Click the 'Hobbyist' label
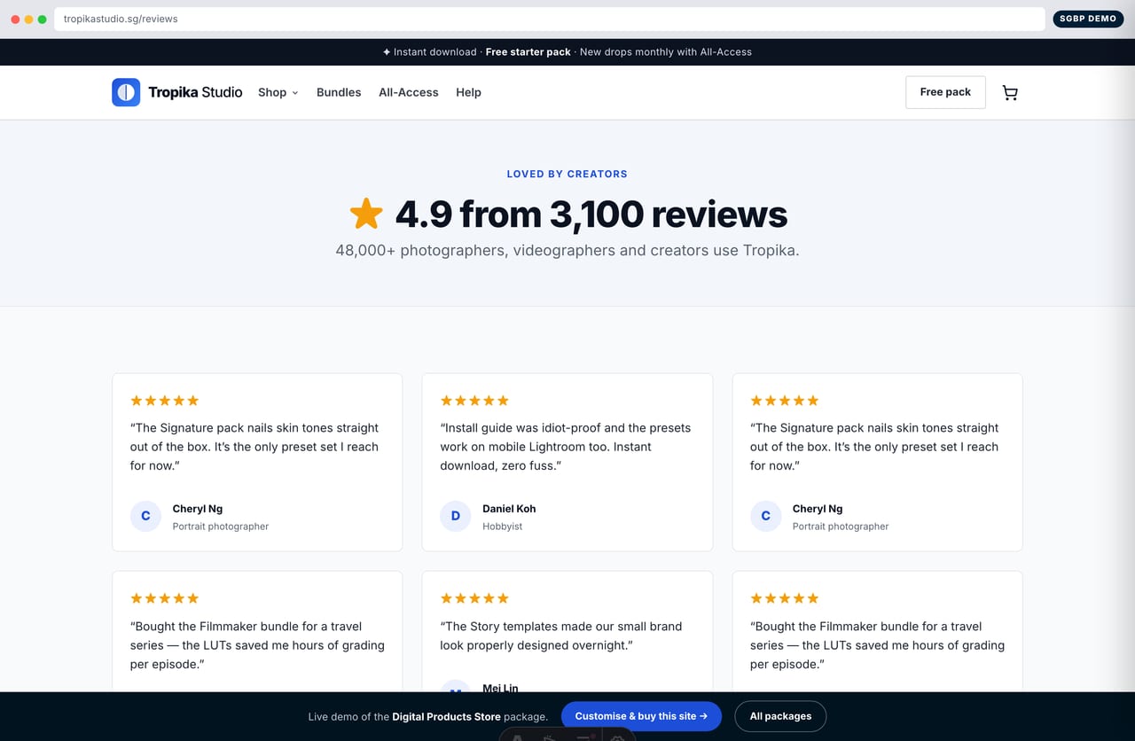The image size is (1135, 741). (502, 526)
